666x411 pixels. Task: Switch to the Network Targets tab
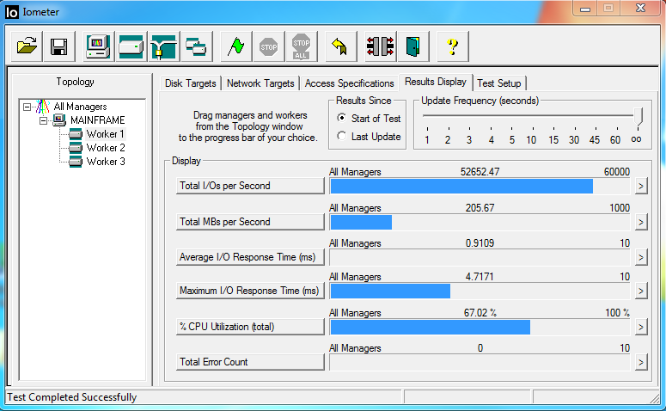[x=260, y=83]
